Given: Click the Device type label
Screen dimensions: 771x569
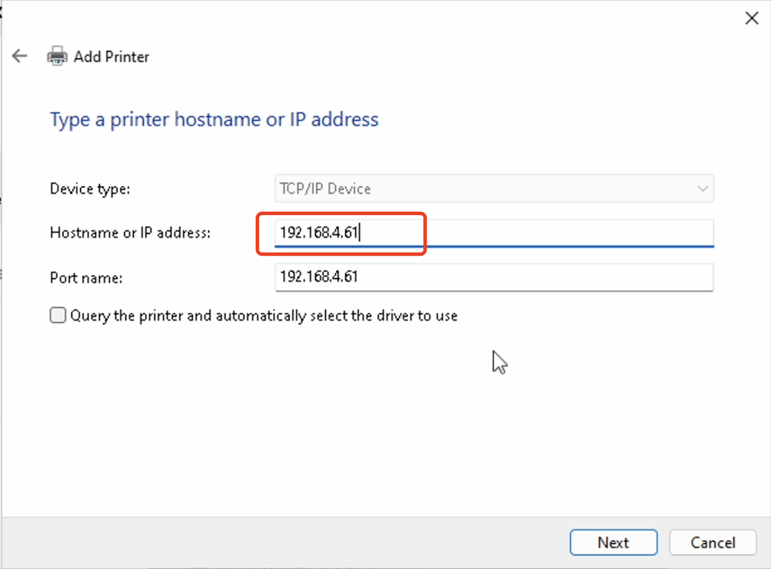Looking at the screenshot, I should (x=89, y=189).
